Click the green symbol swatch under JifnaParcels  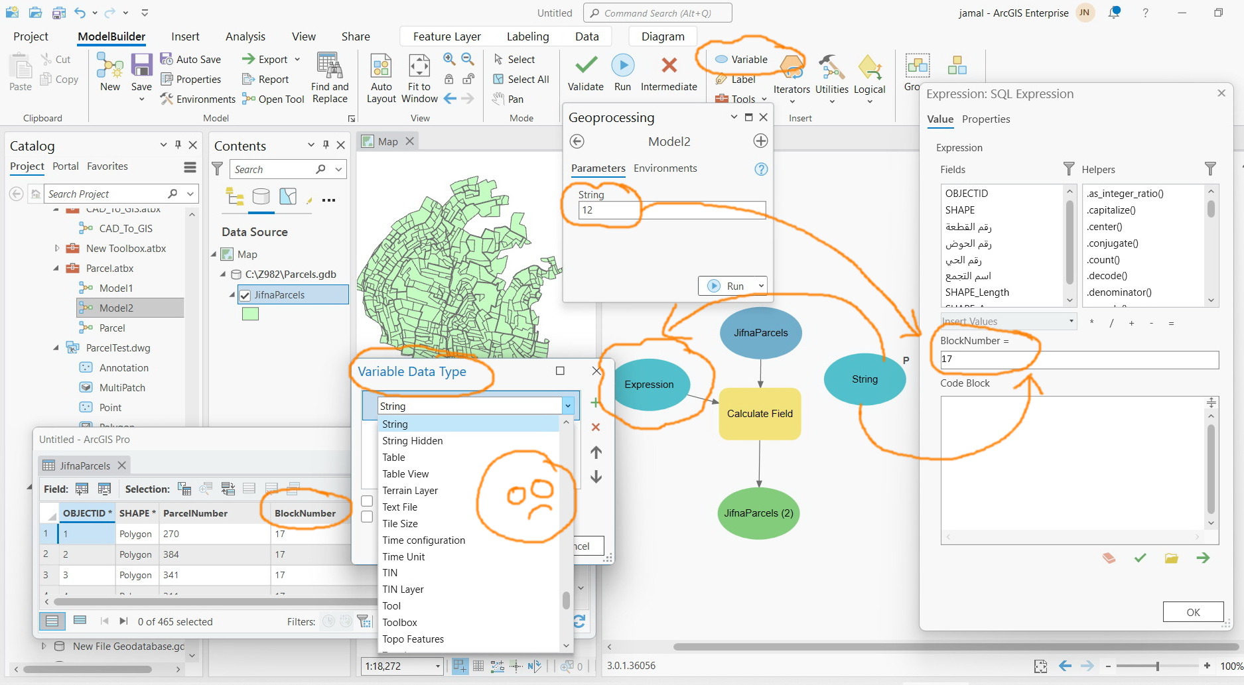[x=250, y=314]
